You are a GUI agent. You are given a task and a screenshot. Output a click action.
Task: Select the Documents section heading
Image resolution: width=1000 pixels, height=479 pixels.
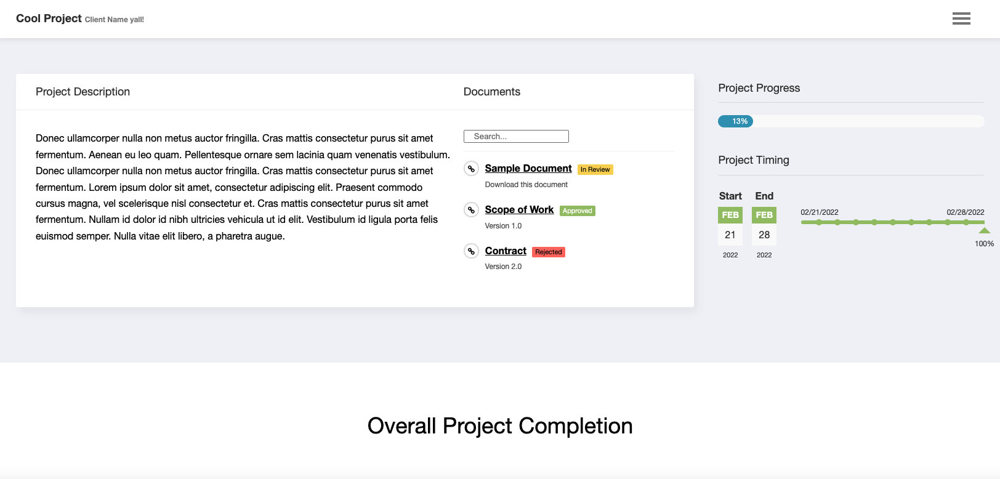(x=492, y=92)
